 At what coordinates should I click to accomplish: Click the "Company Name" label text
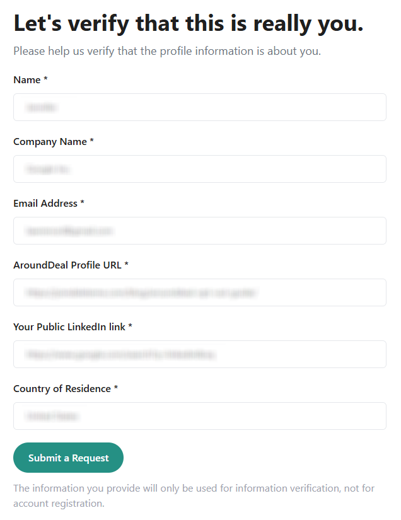coord(50,142)
